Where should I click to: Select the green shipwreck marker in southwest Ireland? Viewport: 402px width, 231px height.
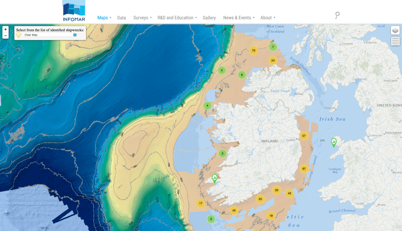click(x=214, y=179)
